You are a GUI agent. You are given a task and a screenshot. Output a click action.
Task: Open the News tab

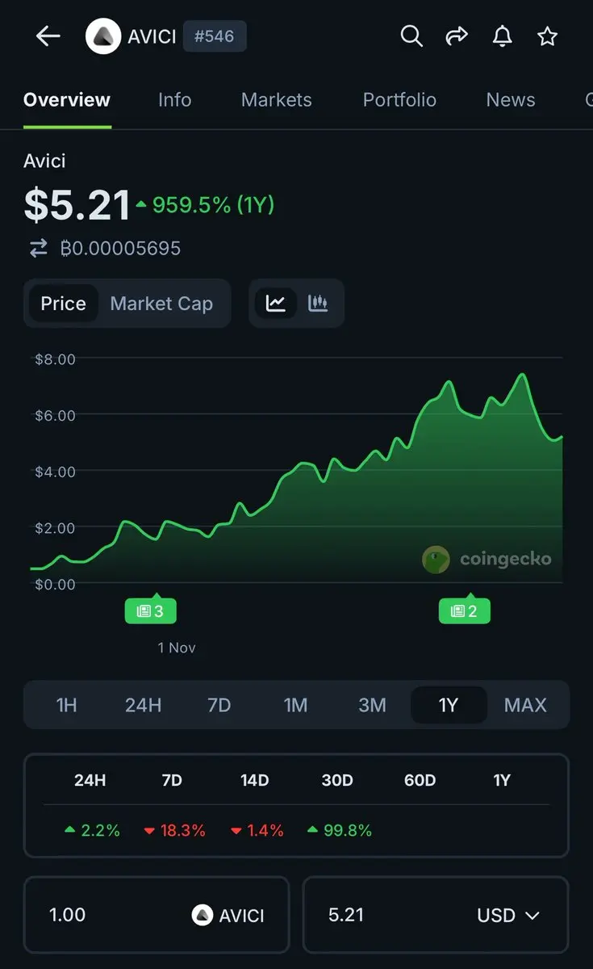[510, 100]
